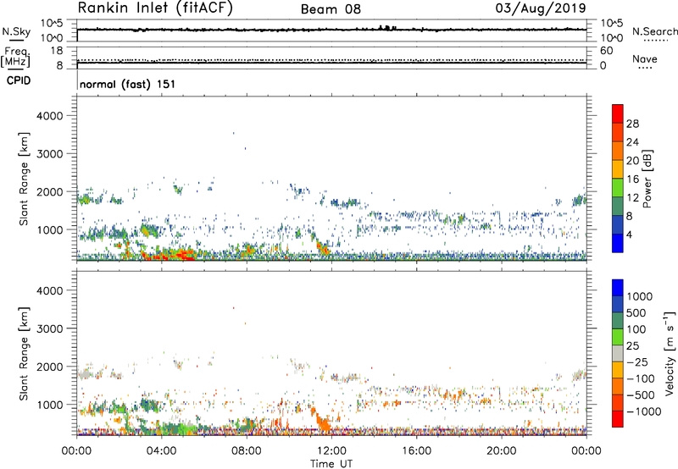Select the '28' power color bar label
The height and width of the screenshot is (469, 678).
632,124
